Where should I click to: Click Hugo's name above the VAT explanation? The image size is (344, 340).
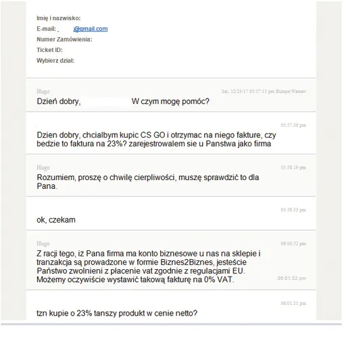(43, 244)
